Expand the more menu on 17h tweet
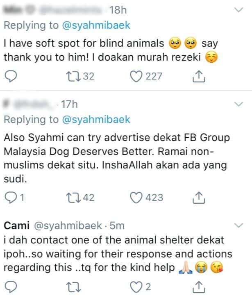252x298 pixels. pyautogui.click(x=238, y=105)
